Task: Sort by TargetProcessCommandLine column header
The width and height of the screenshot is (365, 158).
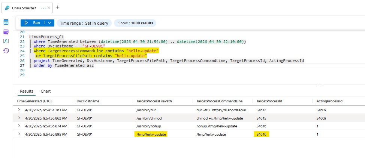Action: coord(220,101)
